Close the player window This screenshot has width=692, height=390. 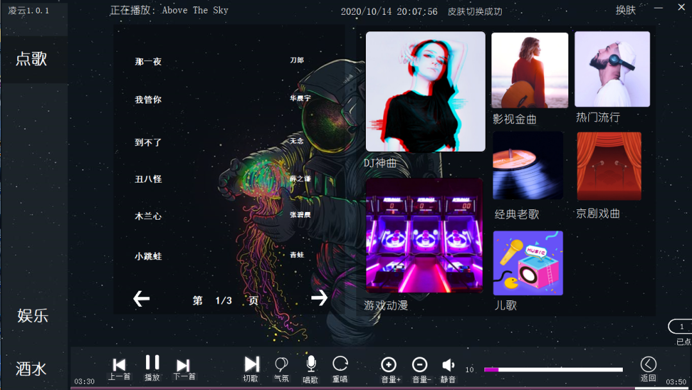point(681,8)
